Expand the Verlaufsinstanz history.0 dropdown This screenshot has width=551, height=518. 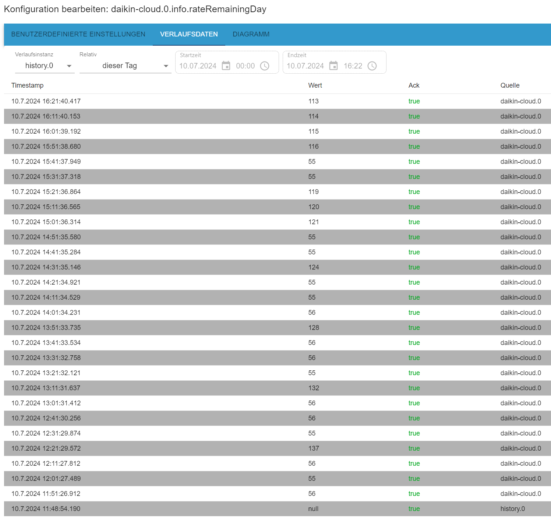pos(45,66)
